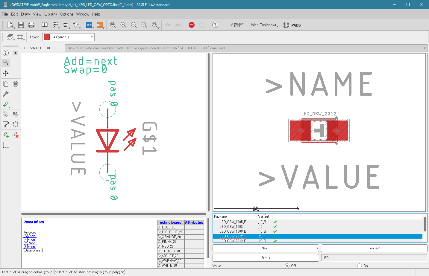Click the red Stop command icon
The image size is (429, 276).
[x=192, y=25]
